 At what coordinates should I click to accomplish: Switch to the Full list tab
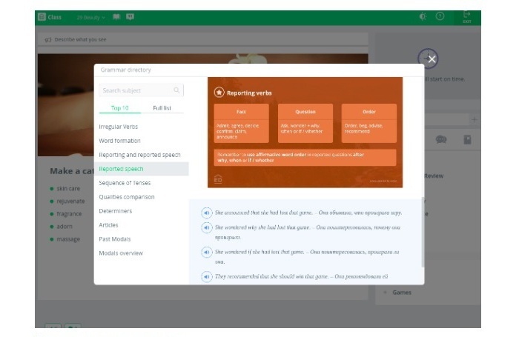162,108
